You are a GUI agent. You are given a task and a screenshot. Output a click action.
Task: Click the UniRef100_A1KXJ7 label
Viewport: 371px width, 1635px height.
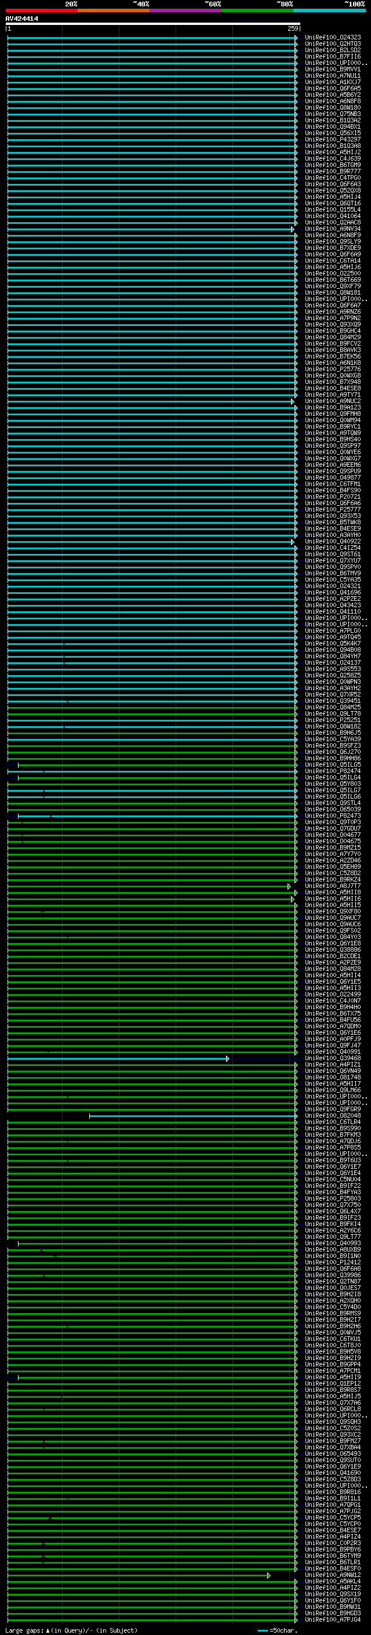click(333, 82)
